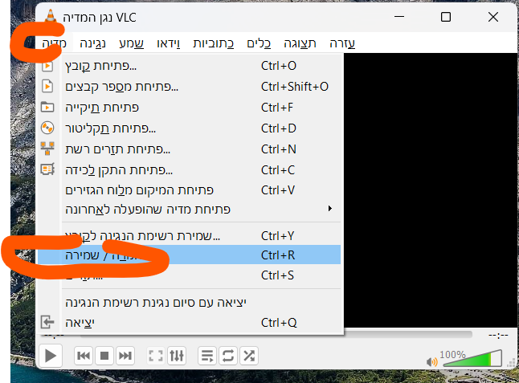Adjust the volume slider at 100%

coord(472,358)
